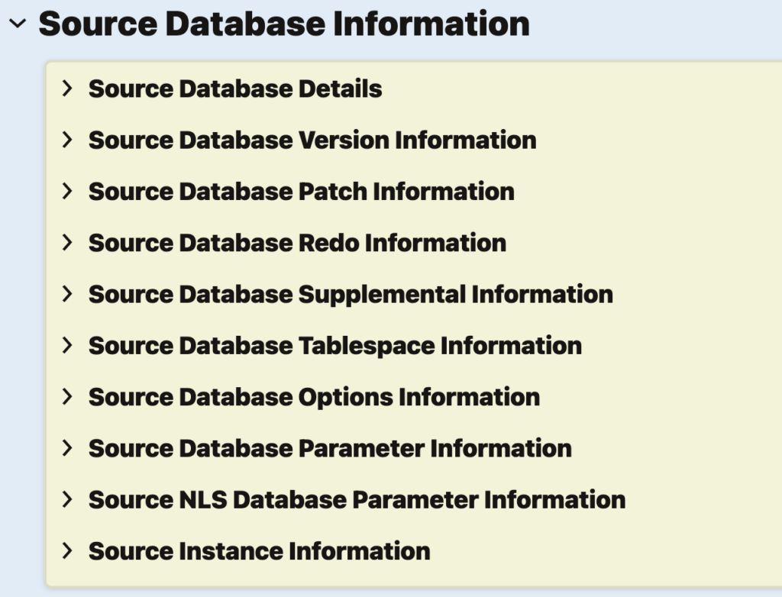The image size is (782, 597).
Task: Click the Source Database Version Information title
Action: pyautogui.click(x=312, y=140)
